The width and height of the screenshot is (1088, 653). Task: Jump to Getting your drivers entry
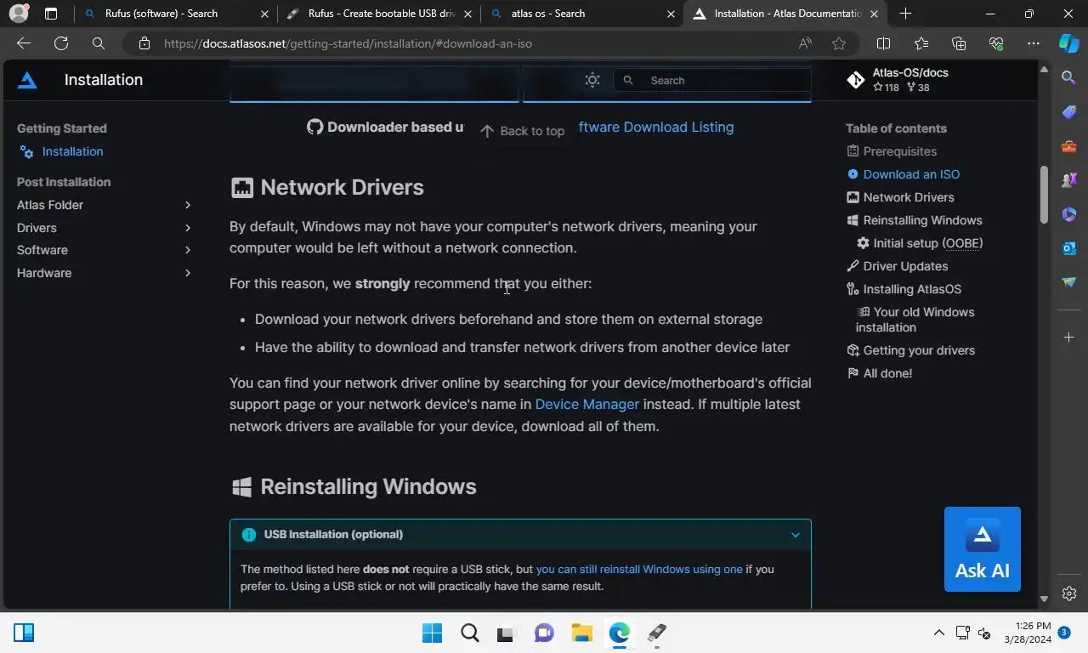(x=919, y=350)
